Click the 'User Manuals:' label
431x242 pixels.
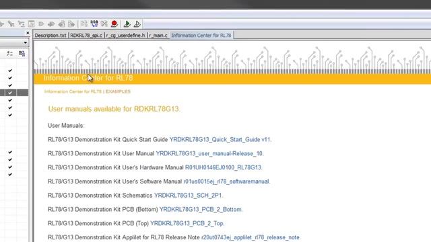66,126
